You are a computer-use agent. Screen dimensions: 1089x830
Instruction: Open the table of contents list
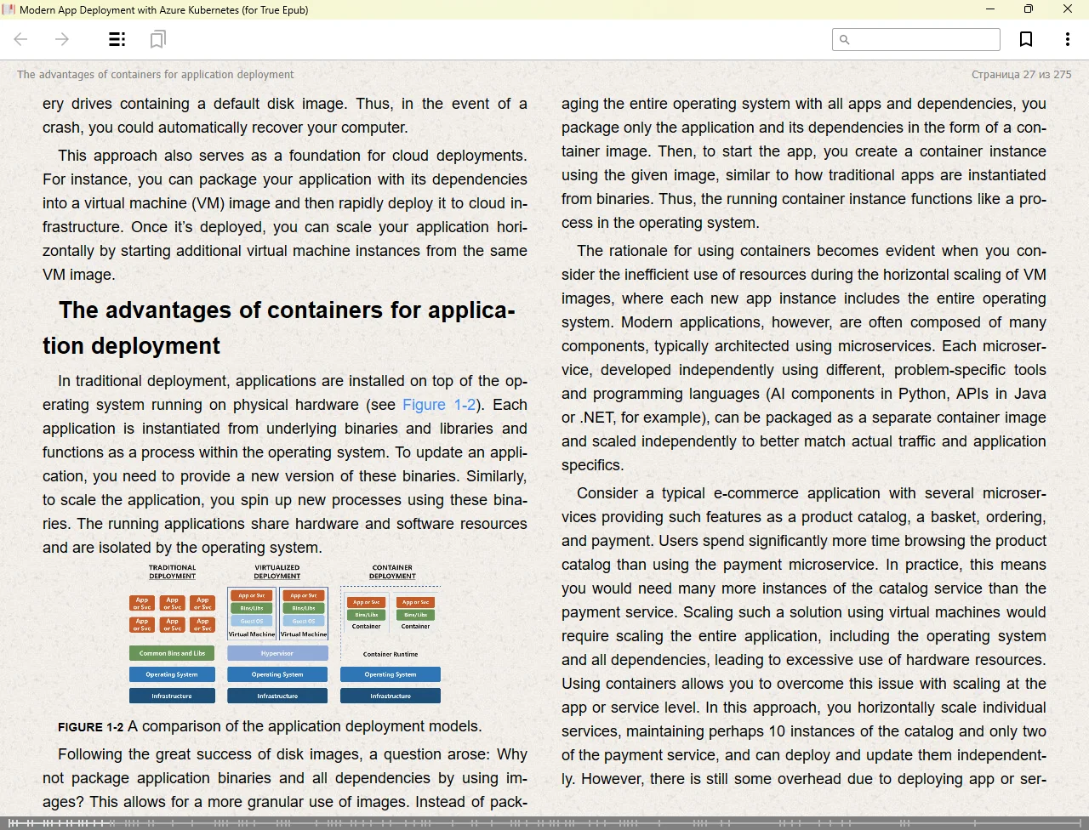coord(117,39)
